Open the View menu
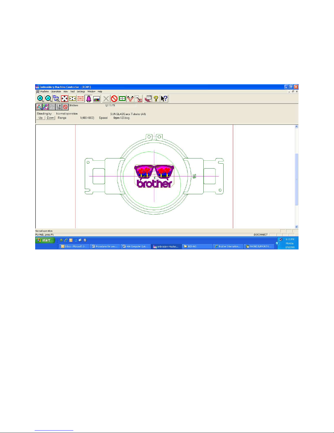Viewport: 334px width, 433px height. [66, 92]
